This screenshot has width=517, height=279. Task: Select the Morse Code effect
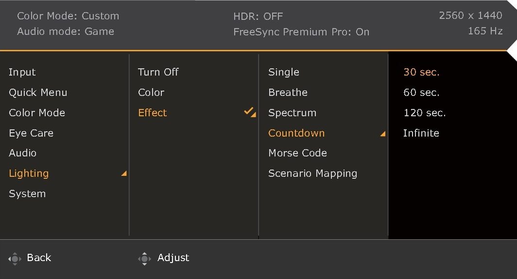297,153
